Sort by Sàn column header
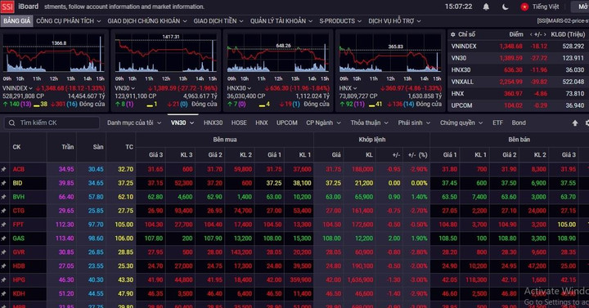589x308 pixels. 98,147
